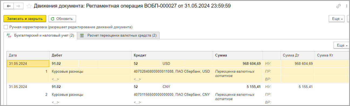Click the refresh icon in Обновить button
The width and height of the screenshot is (350, 106).
point(53,19)
